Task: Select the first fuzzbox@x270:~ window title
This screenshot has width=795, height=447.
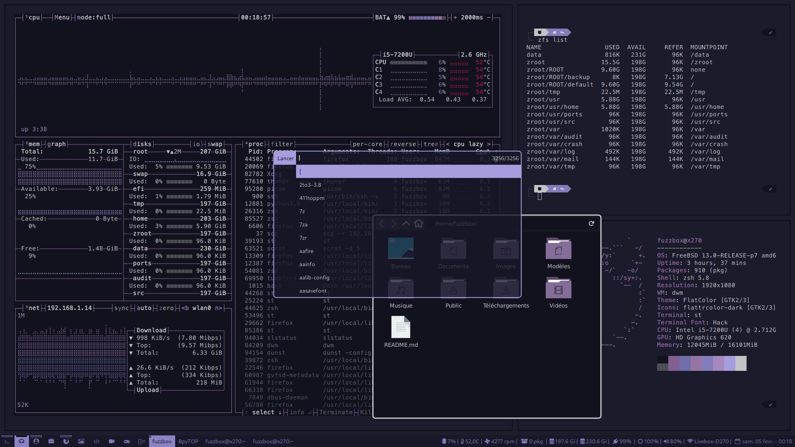Action: pos(225,441)
